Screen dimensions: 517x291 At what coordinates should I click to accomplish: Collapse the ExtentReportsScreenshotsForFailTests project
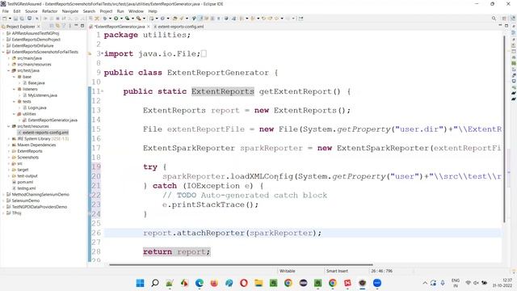coord(3,52)
